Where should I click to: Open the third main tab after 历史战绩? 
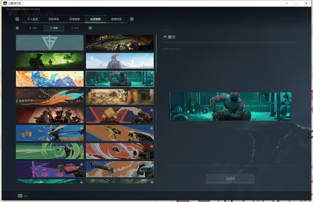pos(74,19)
